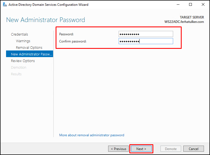Open More about removal administrator password link
Screen dimensions: 210x155
(x=92, y=135)
